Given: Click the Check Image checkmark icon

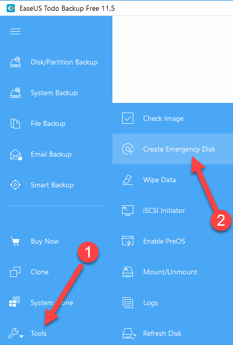Looking at the screenshot, I should [x=128, y=118].
